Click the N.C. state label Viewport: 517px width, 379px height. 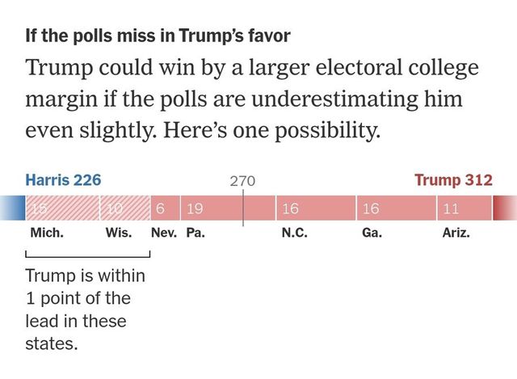(x=294, y=234)
